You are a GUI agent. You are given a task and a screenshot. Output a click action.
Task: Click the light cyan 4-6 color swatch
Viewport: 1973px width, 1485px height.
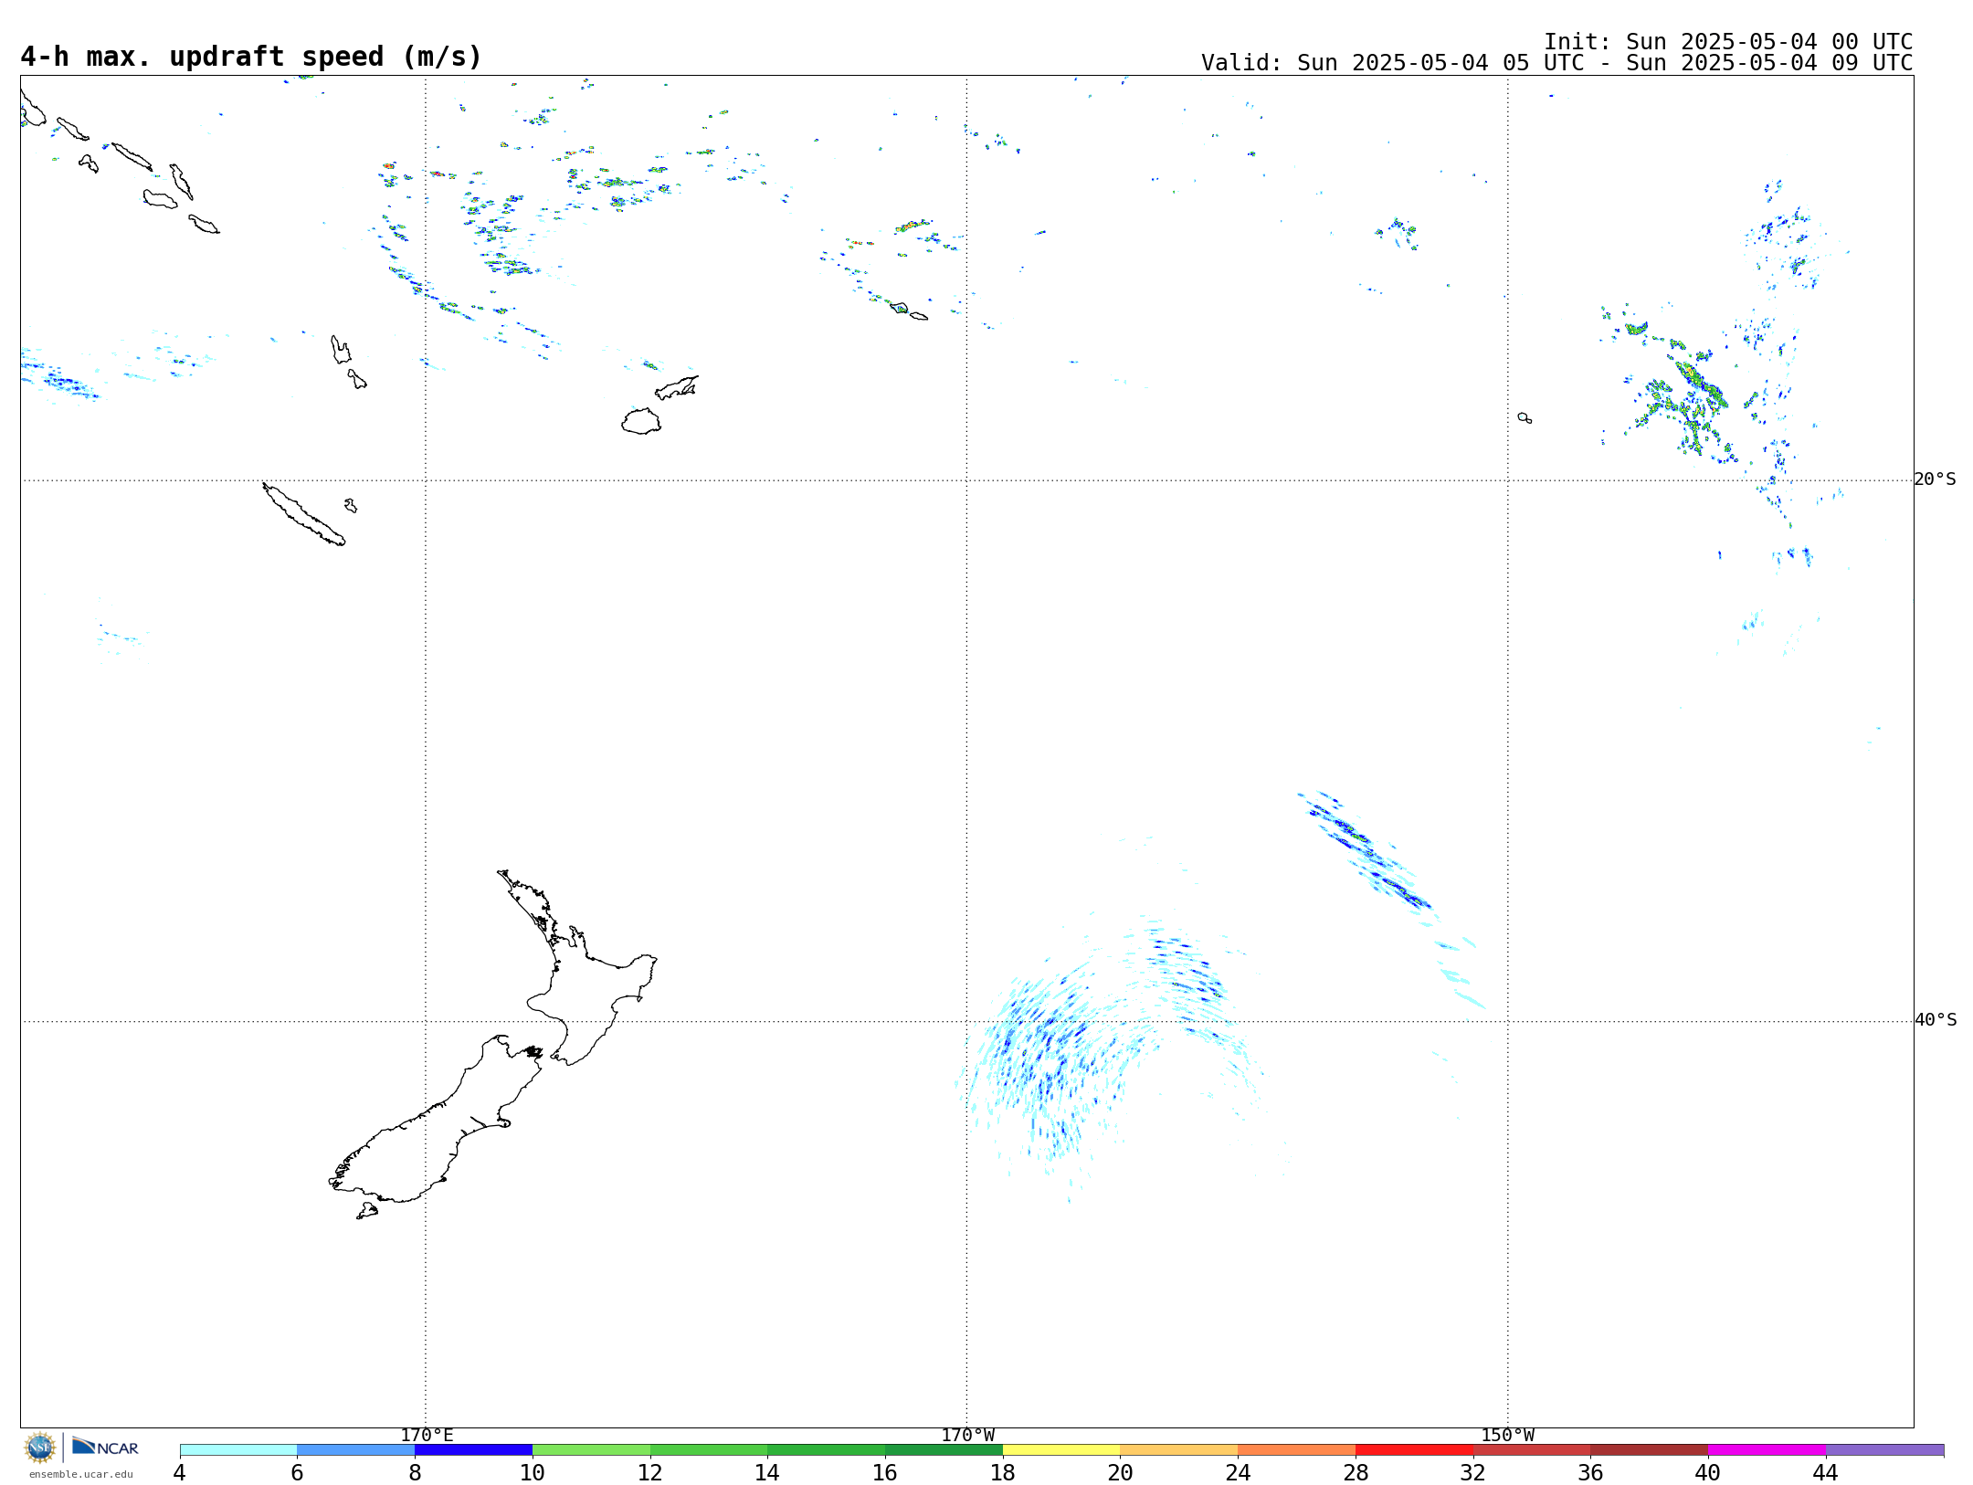(x=238, y=1450)
